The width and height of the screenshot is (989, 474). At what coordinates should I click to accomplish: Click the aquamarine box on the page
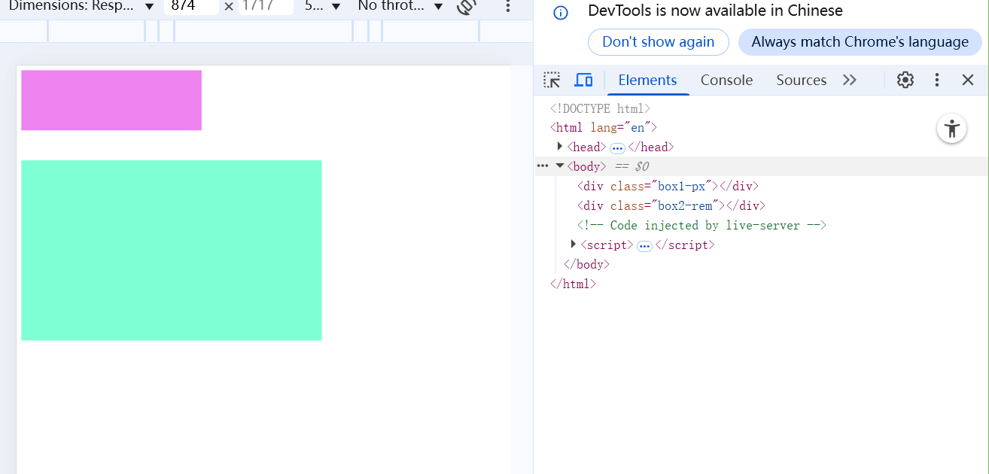(x=172, y=250)
